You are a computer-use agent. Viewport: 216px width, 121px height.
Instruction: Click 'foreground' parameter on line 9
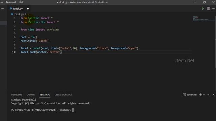click(x=118, y=48)
